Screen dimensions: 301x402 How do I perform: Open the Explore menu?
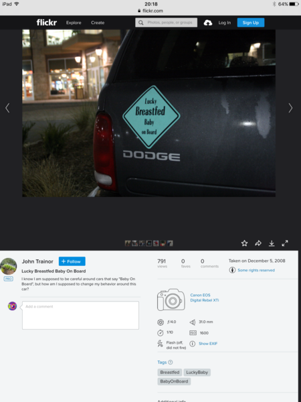[x=74, y=23]
